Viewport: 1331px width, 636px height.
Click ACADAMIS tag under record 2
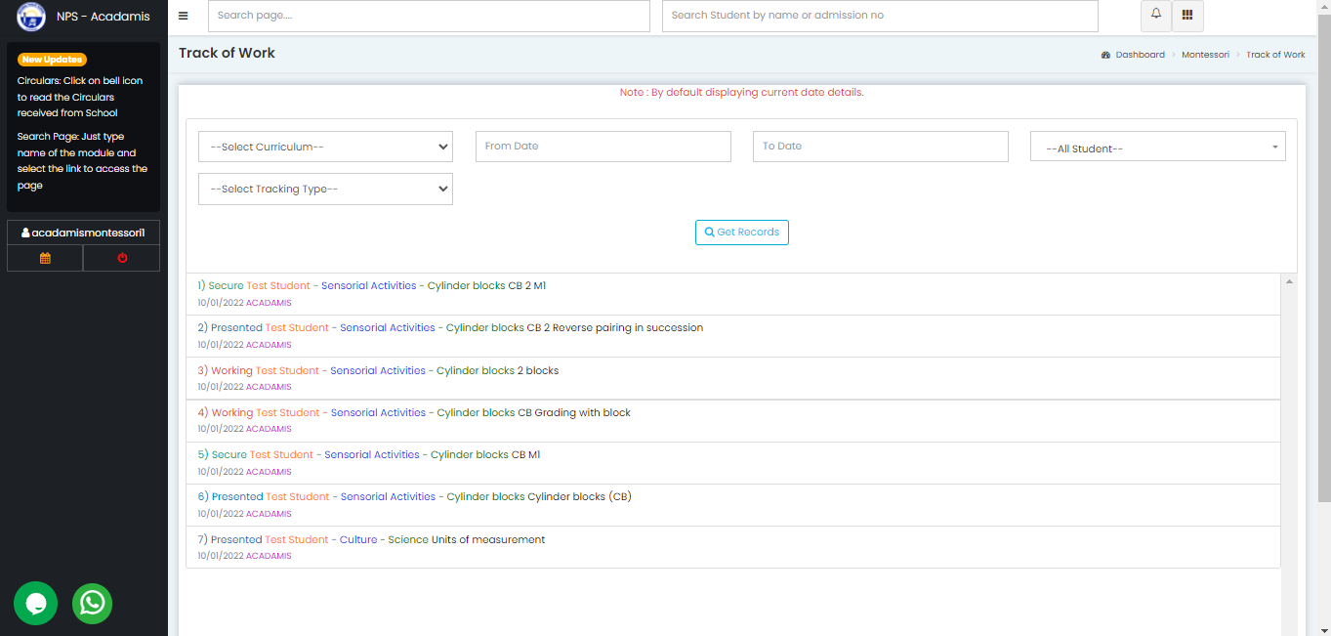click(x=269, y=345)
